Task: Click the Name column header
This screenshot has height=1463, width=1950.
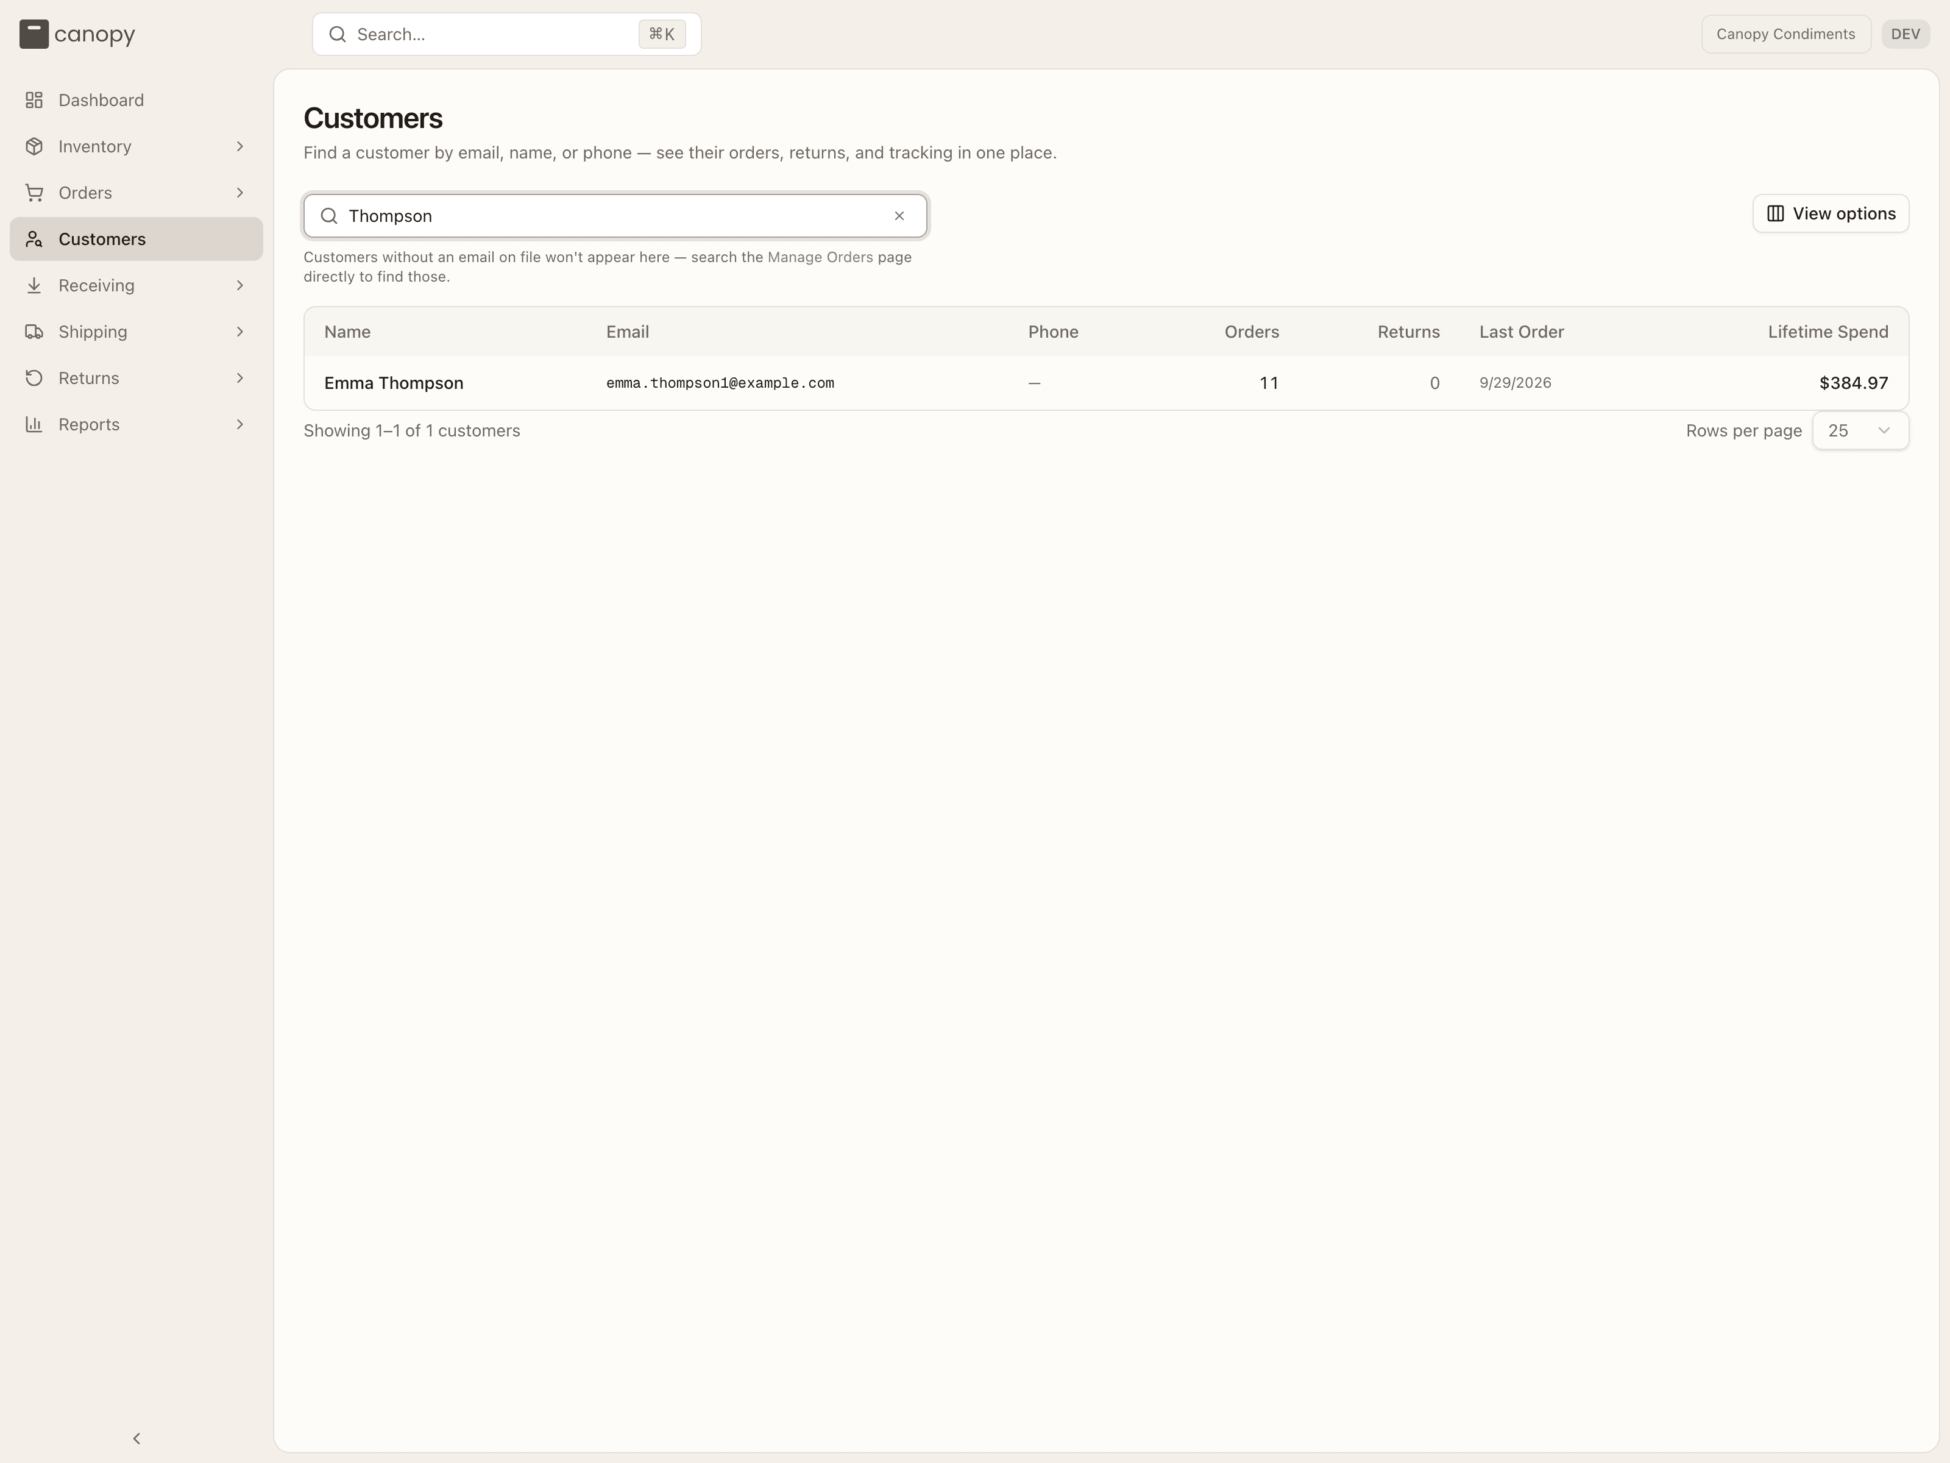Action: 347,332
